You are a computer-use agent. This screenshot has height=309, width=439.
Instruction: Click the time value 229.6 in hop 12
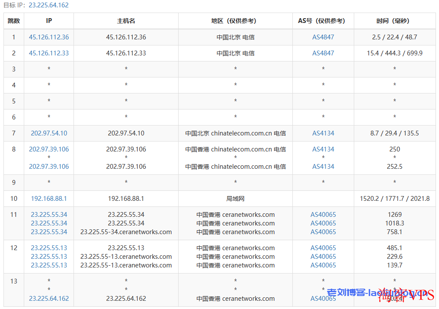394,257
